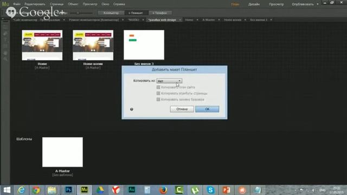Open the Объект menu
Screen dimensions: 347x195
[x=73, y=4]
